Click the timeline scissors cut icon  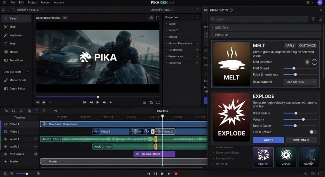tap(21, 111)
